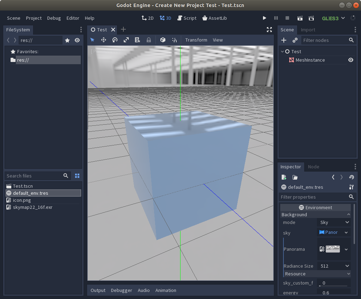
Task: Go to next Inspector object
Action: (341, 177)
